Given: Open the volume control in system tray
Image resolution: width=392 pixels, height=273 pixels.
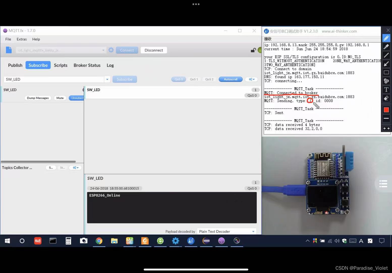Looking at the screenshot, I should pyautogui.click(x=337, y=241).
